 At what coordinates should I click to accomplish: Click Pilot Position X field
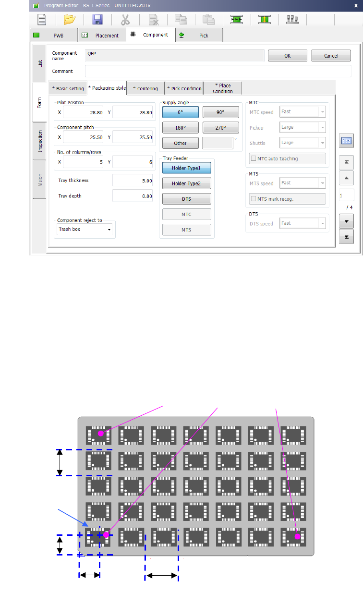click(84, 112)
